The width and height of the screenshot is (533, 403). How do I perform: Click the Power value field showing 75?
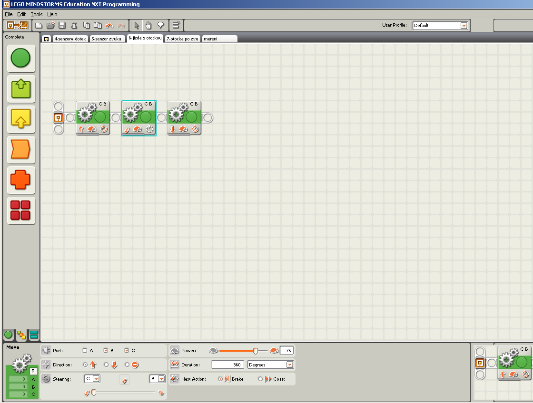(x=286, y=350)
